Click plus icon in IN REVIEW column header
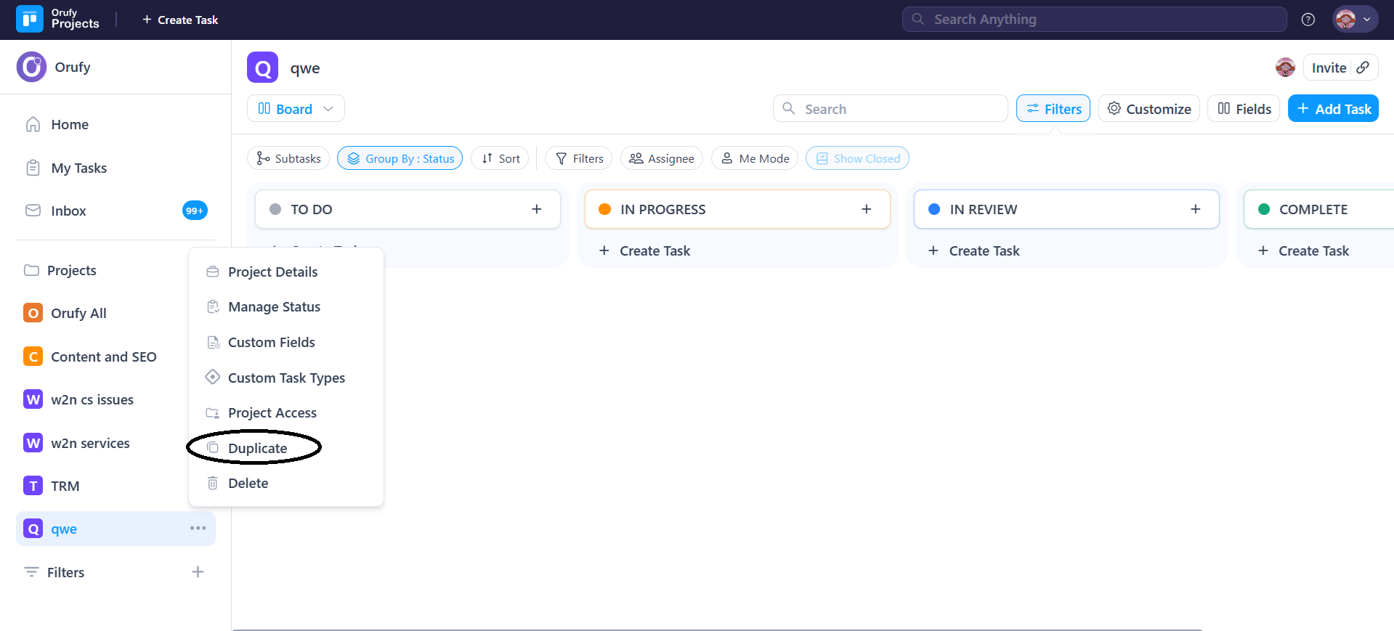Image resolution: width=1394 pixels, height=631 pixels. coord(1195,209)
